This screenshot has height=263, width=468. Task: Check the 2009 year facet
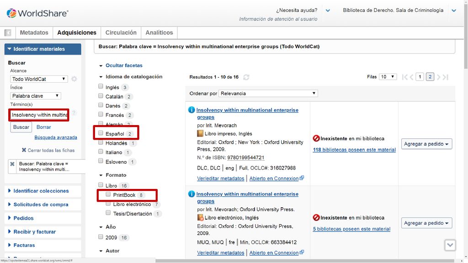pos(101,237)
